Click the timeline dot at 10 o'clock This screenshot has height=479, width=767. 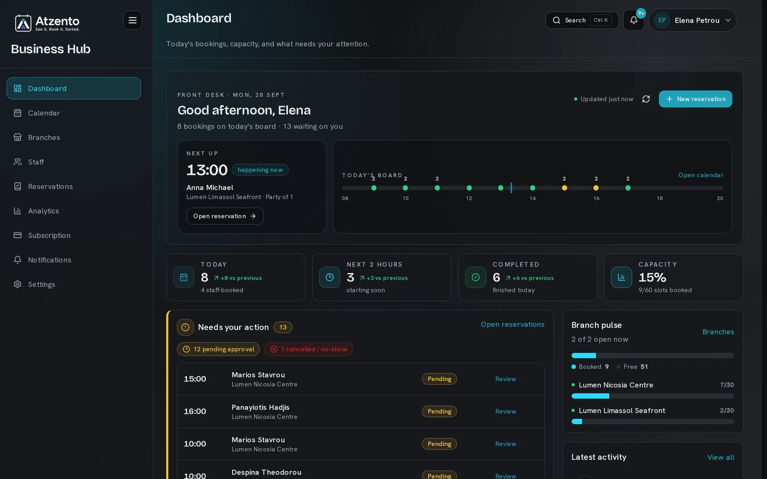(405, 188)
